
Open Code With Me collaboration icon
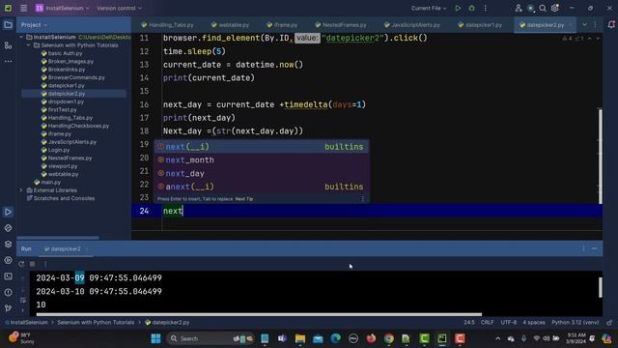519,8
